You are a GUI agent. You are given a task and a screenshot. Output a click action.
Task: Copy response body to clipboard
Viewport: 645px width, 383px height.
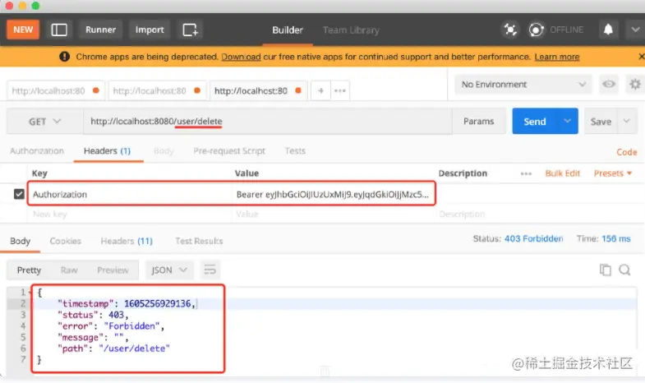pyautogui.click(x=605, y=270)
